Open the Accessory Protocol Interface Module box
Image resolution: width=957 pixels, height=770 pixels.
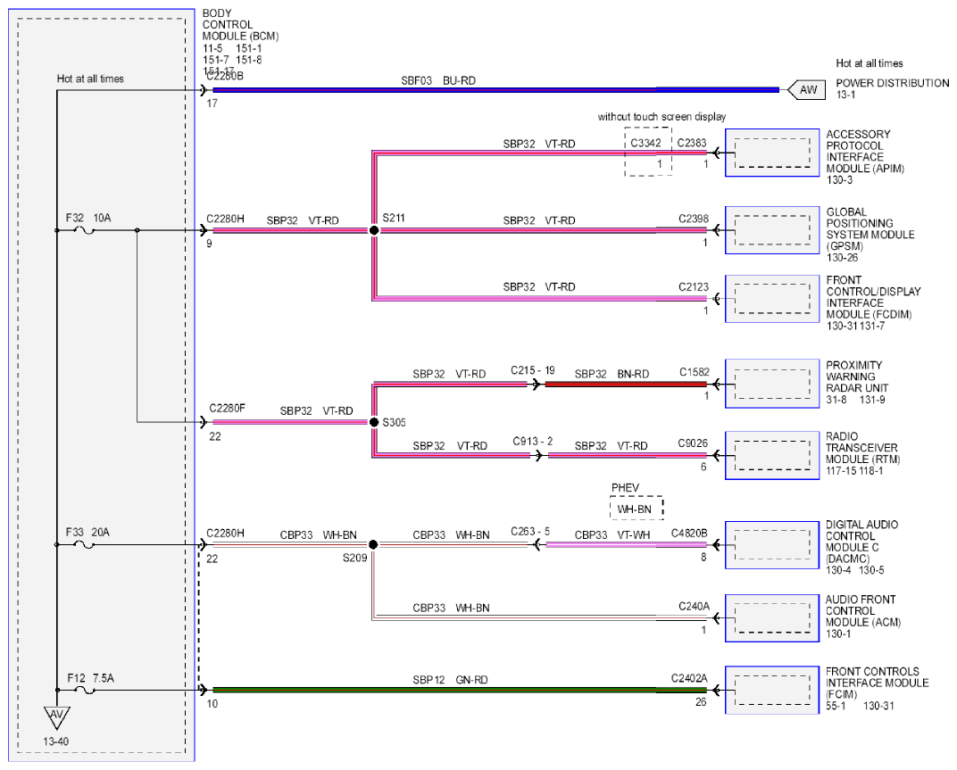click(x=772, y=153)
